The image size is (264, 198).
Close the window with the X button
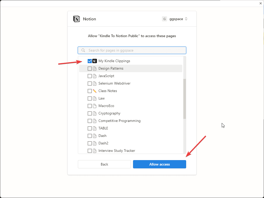coord(261,3)
